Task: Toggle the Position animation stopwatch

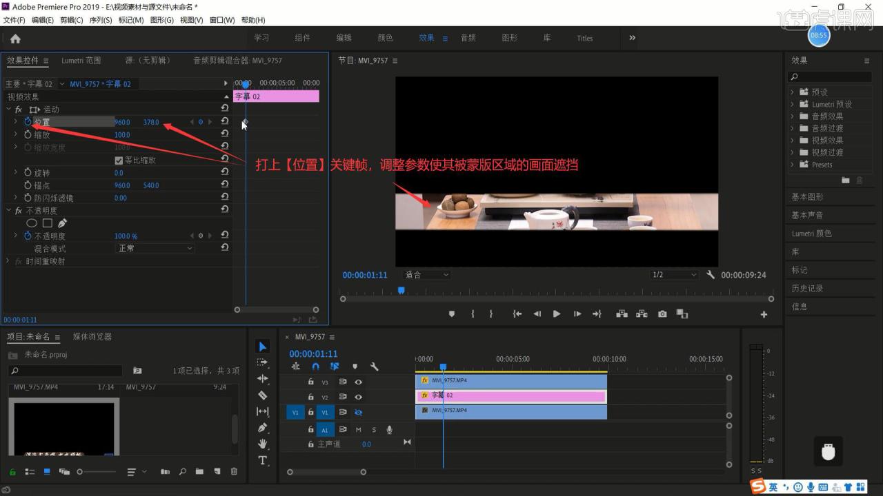Action: [x=28, y=122]
